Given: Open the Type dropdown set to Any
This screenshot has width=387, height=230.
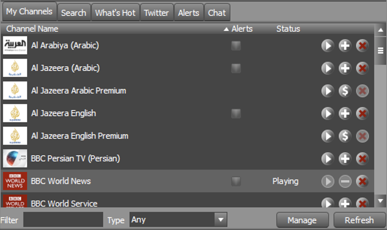Looking at the screenshot, I should tap(178, 220).
